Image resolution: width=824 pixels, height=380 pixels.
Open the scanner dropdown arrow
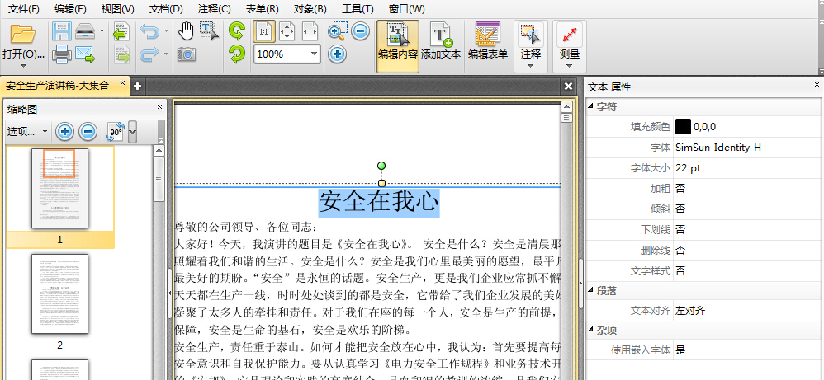[x=102, y=31]
